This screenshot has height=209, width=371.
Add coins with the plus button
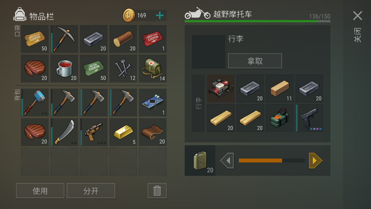click(160, 15)
